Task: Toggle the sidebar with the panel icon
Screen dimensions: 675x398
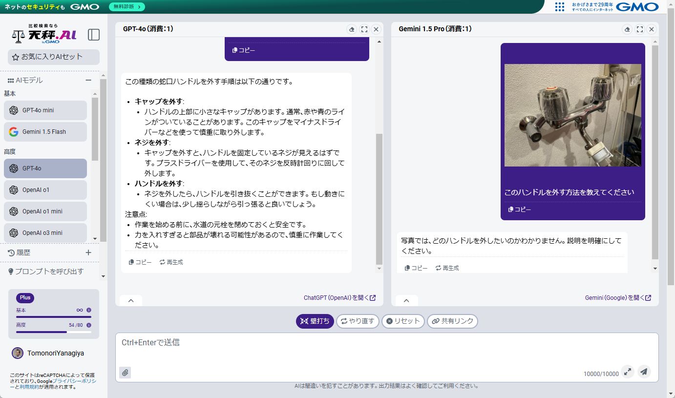Action: click(x=93, y=35)
